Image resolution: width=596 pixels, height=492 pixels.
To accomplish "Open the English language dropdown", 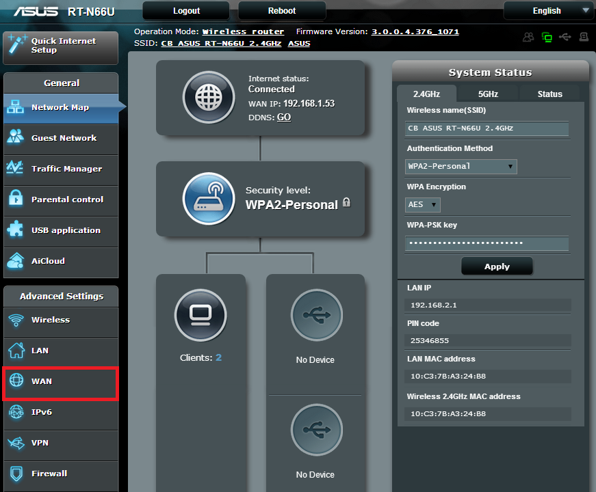I will (549, 11).
